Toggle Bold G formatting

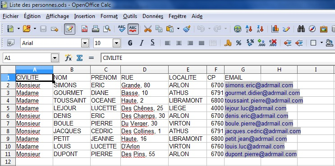pos(130,43)
